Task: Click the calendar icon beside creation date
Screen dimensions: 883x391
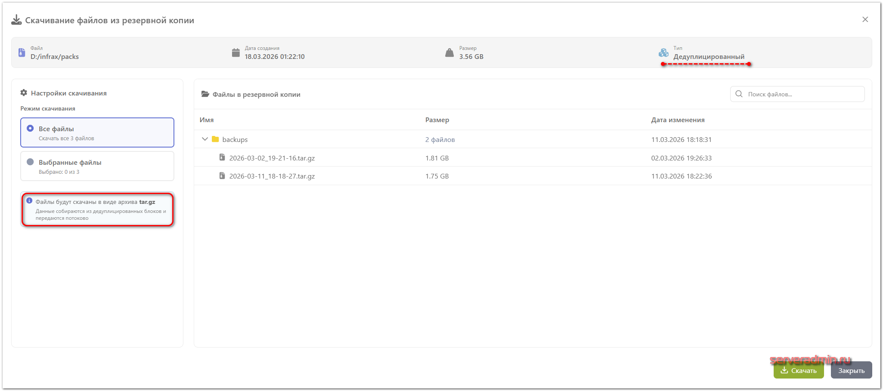Action: pyautogui.click(x=235, y=52)
